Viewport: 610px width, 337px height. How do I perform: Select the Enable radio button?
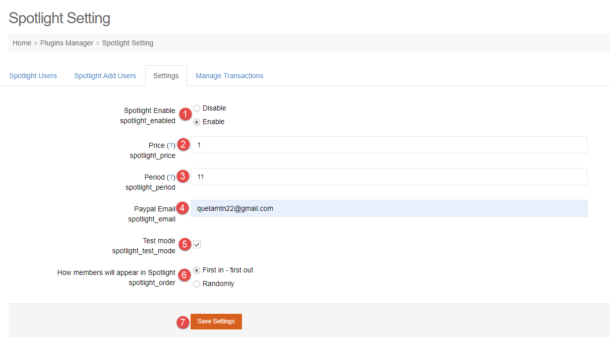pyautogui.click(x=197, y=122)
